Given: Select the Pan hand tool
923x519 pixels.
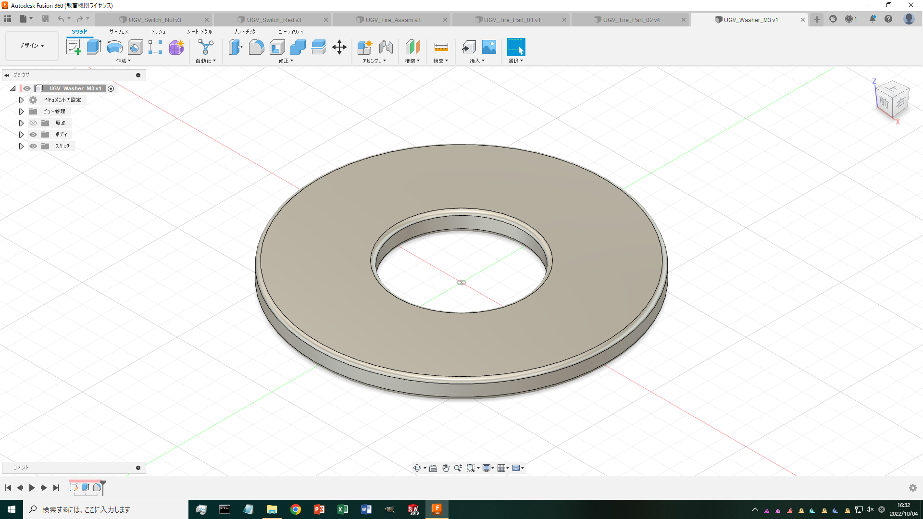Looking at the screenshot, I should (x=446, y=468).
